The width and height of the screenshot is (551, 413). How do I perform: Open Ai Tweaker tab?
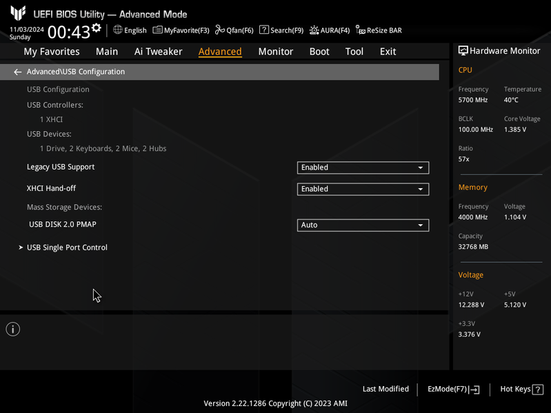(158, 52)
